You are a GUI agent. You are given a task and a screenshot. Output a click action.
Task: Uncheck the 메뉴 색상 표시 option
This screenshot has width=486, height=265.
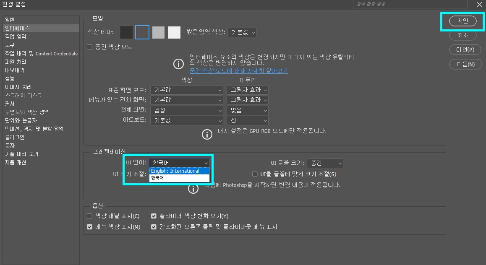90,226
